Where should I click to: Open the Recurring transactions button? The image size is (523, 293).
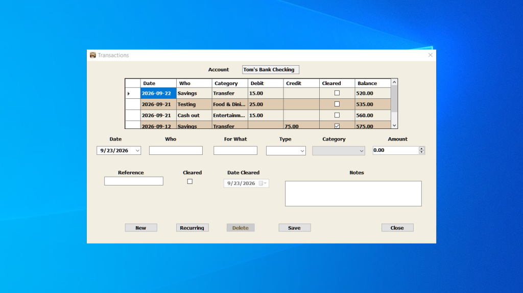[x=192, y=228]
